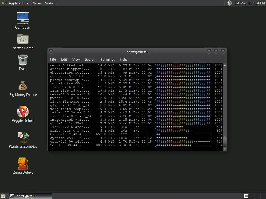The height and width of the screenshot is (199, 266).
Task: Click the text ffmpeg-2:6.0-3-x...
Action: coord(70,87)
